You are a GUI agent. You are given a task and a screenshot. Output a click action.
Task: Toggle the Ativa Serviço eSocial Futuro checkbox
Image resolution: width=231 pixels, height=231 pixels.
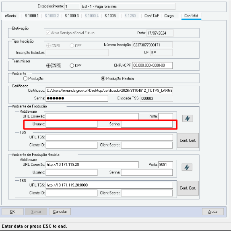[x=48, y=33]
